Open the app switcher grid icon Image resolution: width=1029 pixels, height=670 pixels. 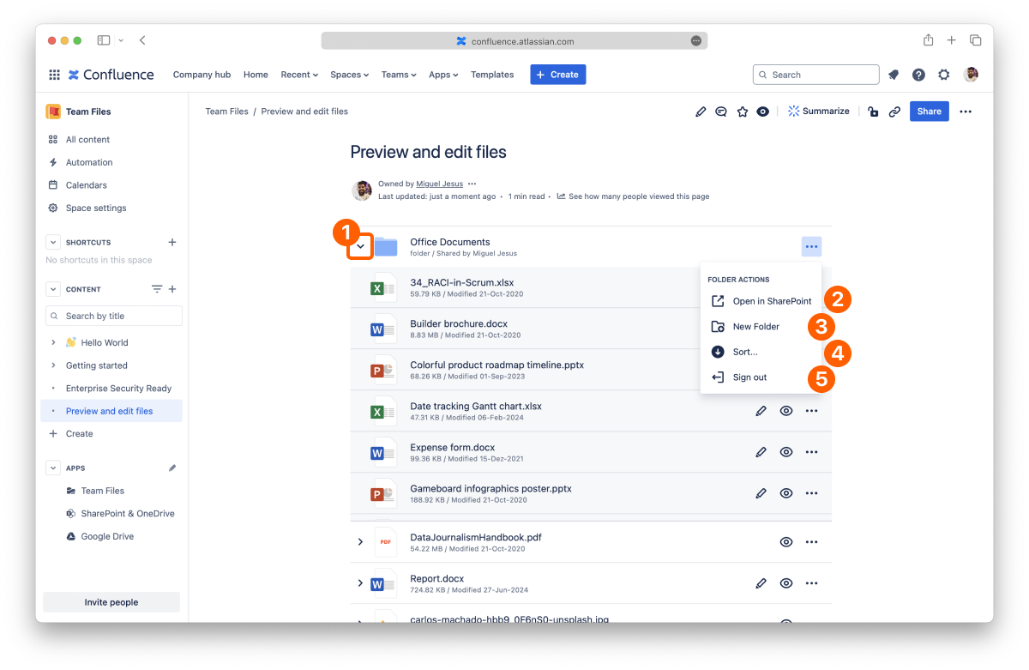tap(54, 75)
